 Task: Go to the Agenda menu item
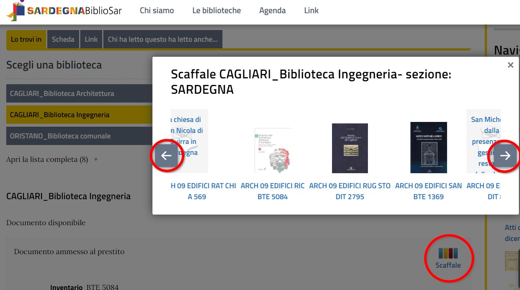pyautogui.click(x=272, y=11)
